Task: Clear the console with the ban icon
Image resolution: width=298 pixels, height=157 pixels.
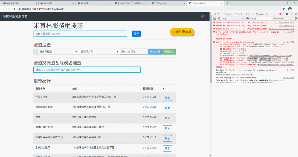Action: pyautogui.click(x=219, y=18)
